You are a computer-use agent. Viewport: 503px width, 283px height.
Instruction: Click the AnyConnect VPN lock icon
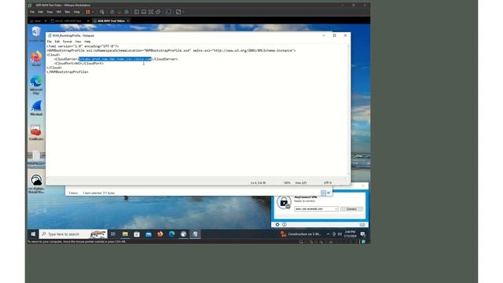[x=284, y=203]
